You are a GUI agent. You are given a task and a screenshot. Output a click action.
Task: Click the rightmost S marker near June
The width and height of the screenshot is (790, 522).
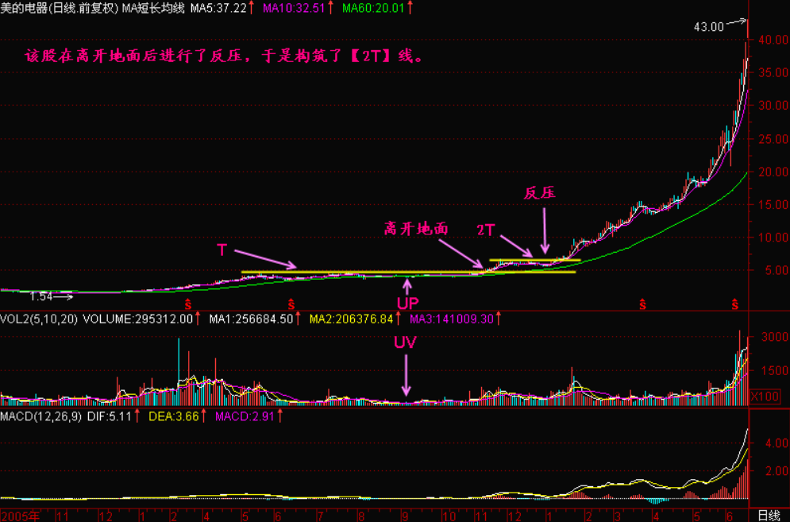pyautogui.click(x=735, y=304)
